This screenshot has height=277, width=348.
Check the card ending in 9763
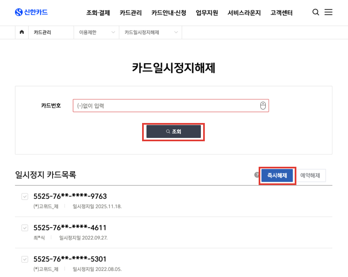click(x=24, y=197)
